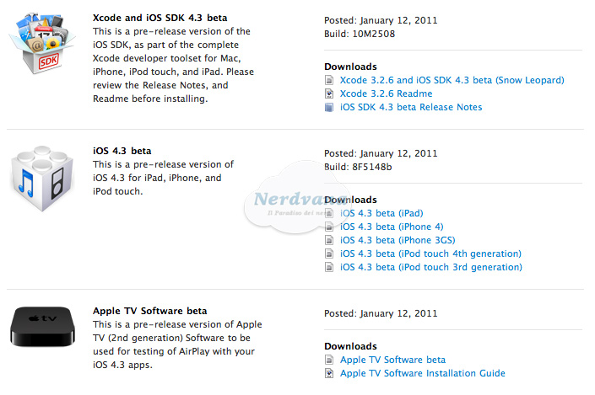The width and height of the screenshot is (595, 395).
Task: Click file icon beside iPod touch 3rd generation download
Action: click(x=329, y=267)
